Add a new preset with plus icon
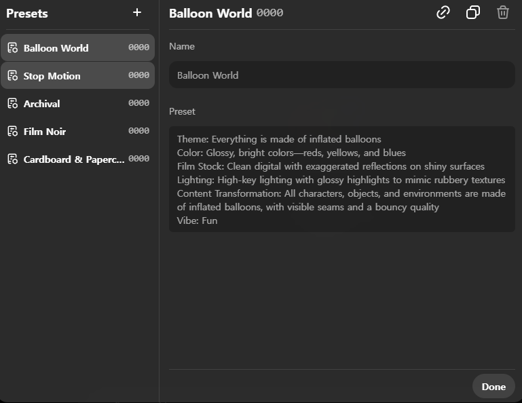 coord(137,13)
